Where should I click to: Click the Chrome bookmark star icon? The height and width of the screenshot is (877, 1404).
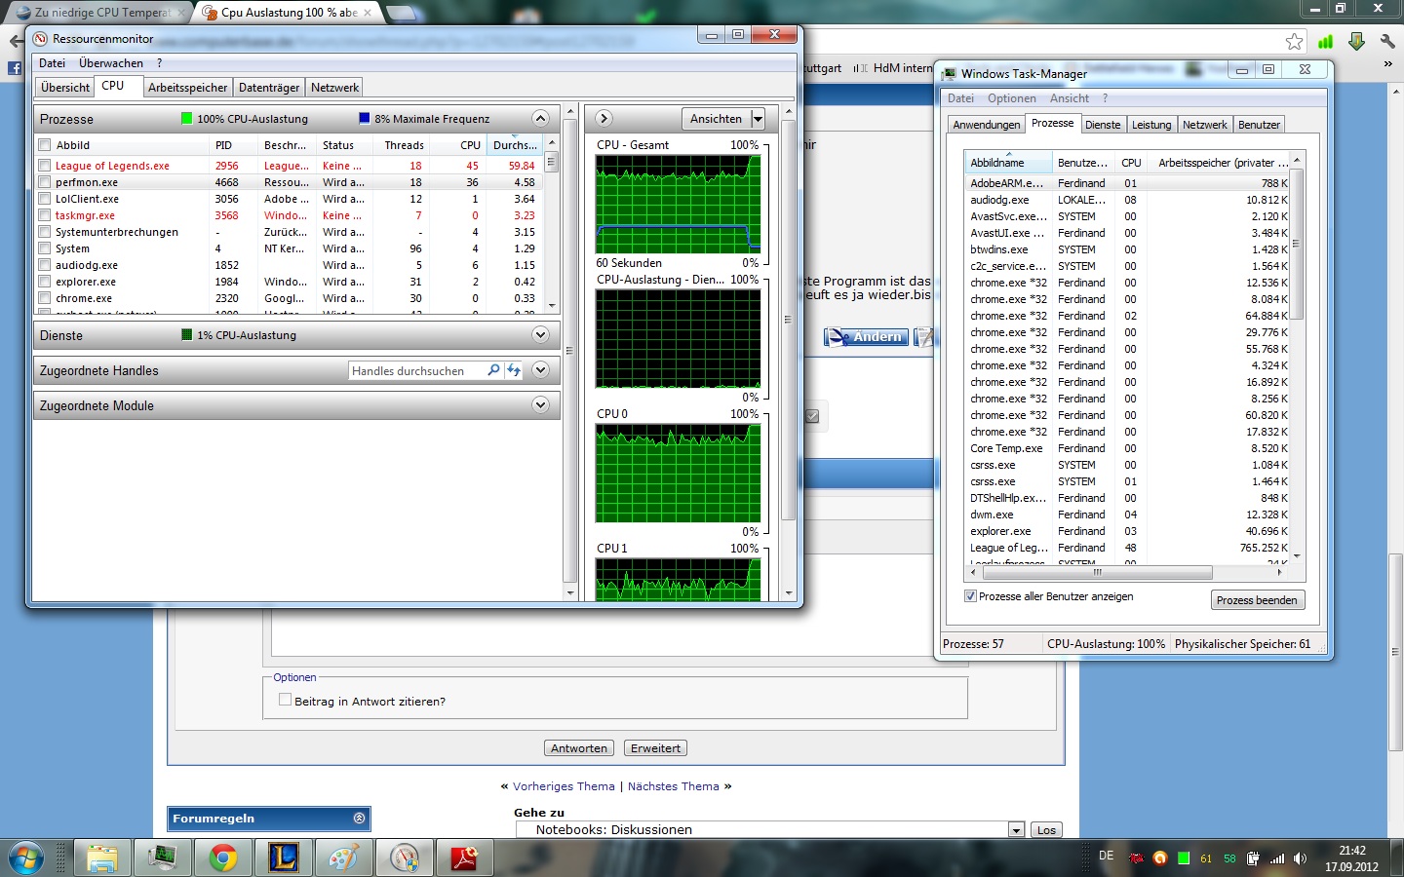[1294, 41]
